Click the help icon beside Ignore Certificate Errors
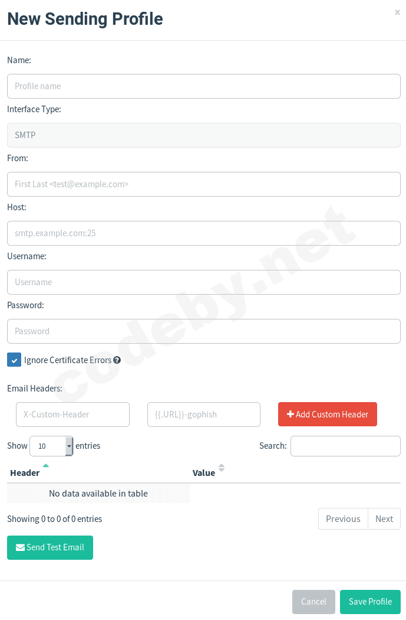Screen dimensions: 406x620 [x=117, y=360]
